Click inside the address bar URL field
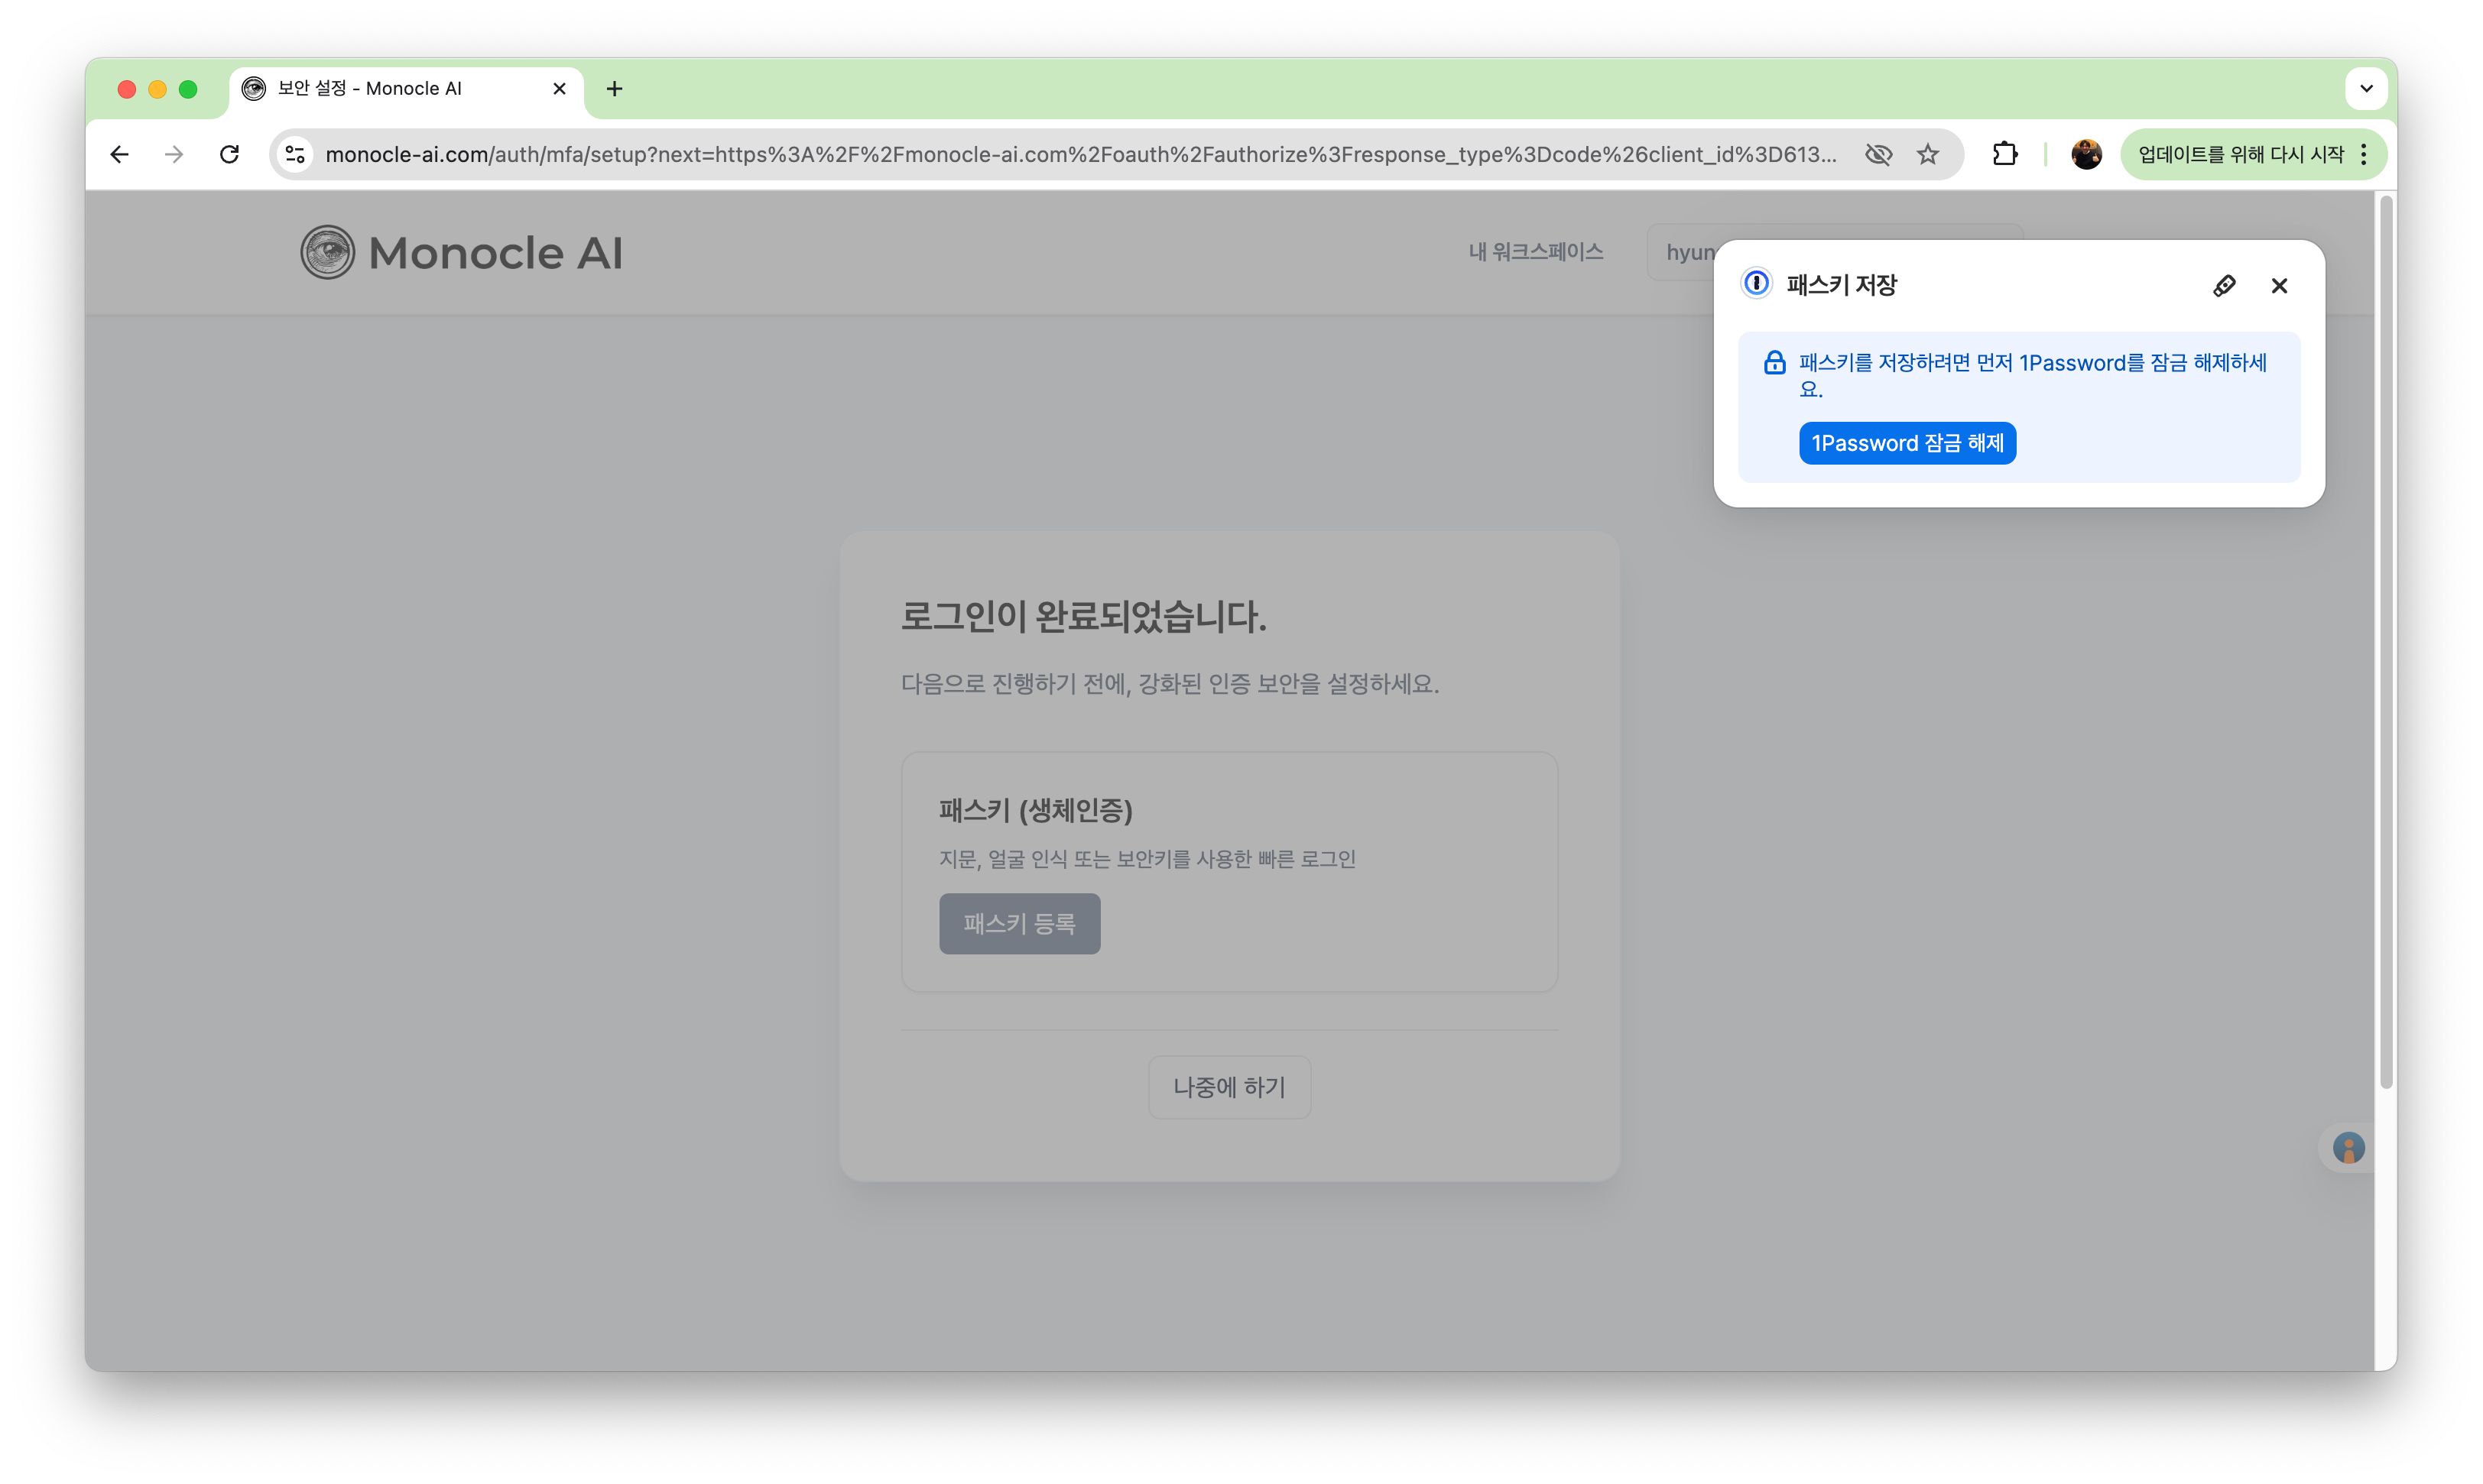The width and height of the screenshot is (2483, 1484). pos(1001,154)
